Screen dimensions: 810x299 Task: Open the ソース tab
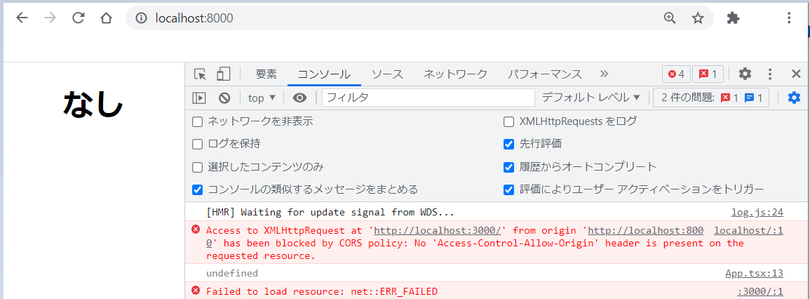387,74
